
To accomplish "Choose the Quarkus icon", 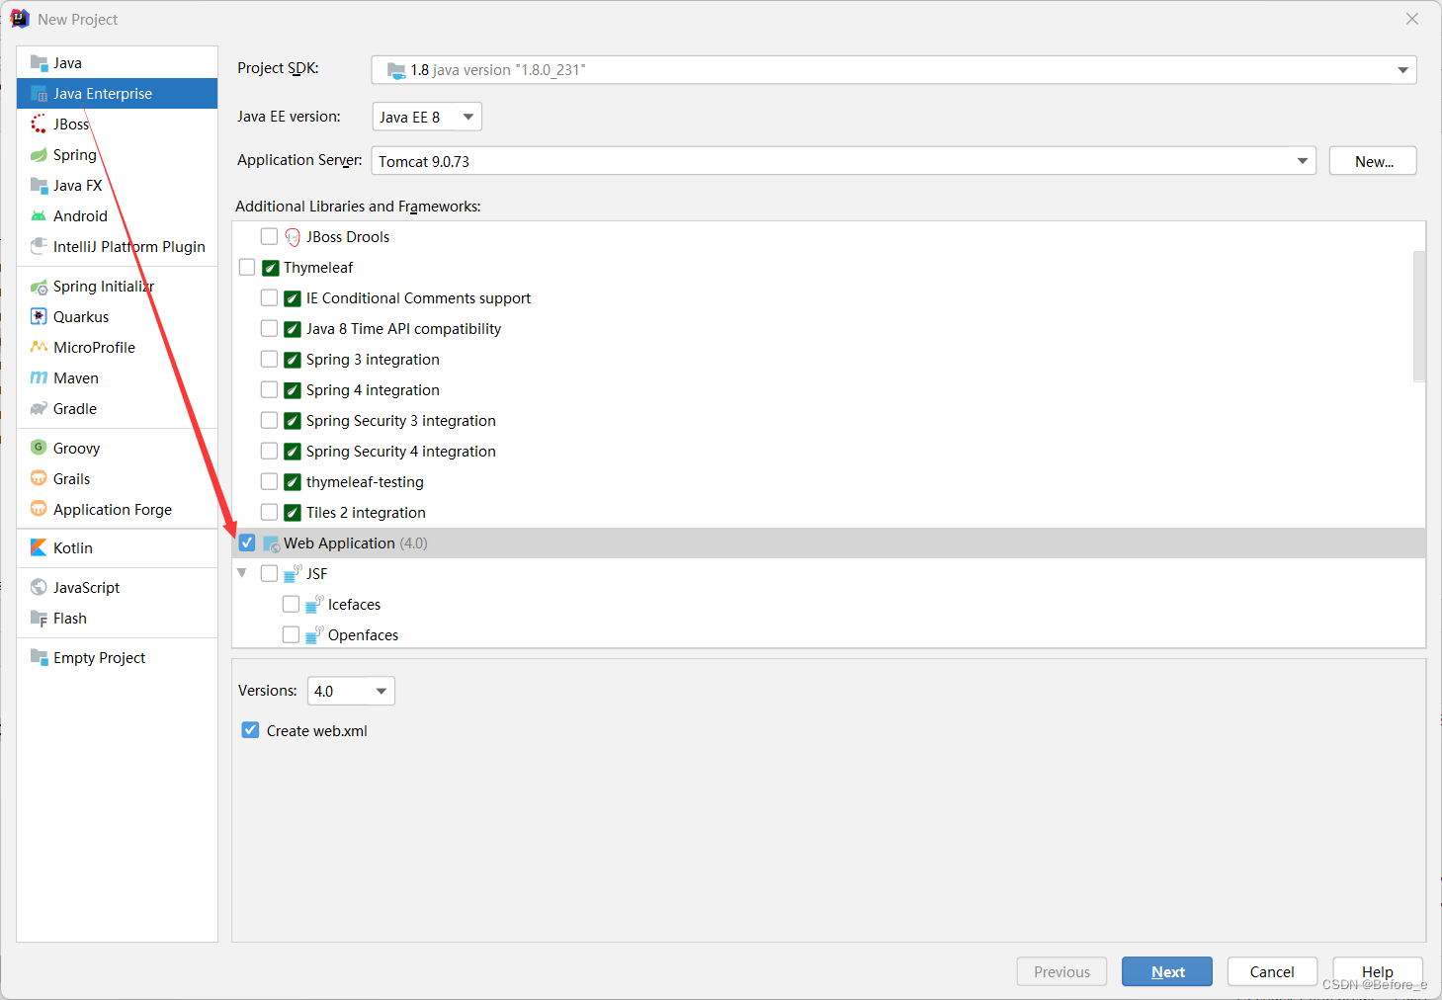I will [x=39, y=317].
